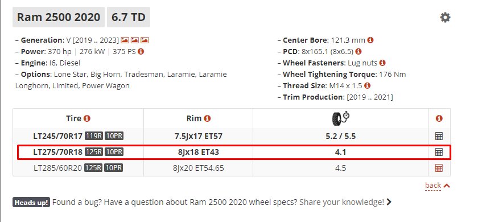Screen dimensions: 478x222
Task: Click tire pressure gauge column icon
Action: click(x=340, y=118)
